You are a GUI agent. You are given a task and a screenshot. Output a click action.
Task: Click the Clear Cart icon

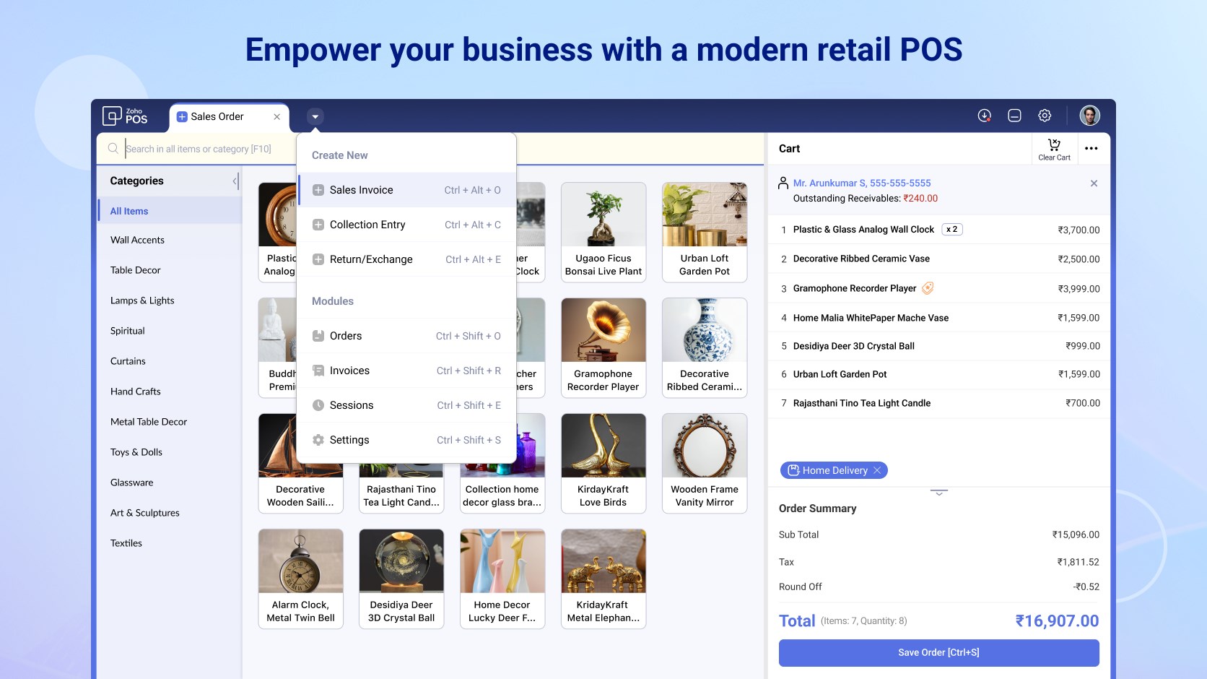pos(1054,149)
